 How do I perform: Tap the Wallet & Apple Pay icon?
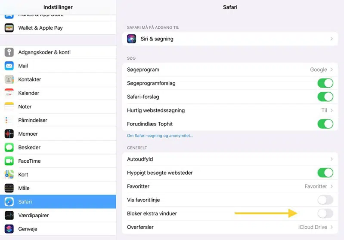[9, 28]
